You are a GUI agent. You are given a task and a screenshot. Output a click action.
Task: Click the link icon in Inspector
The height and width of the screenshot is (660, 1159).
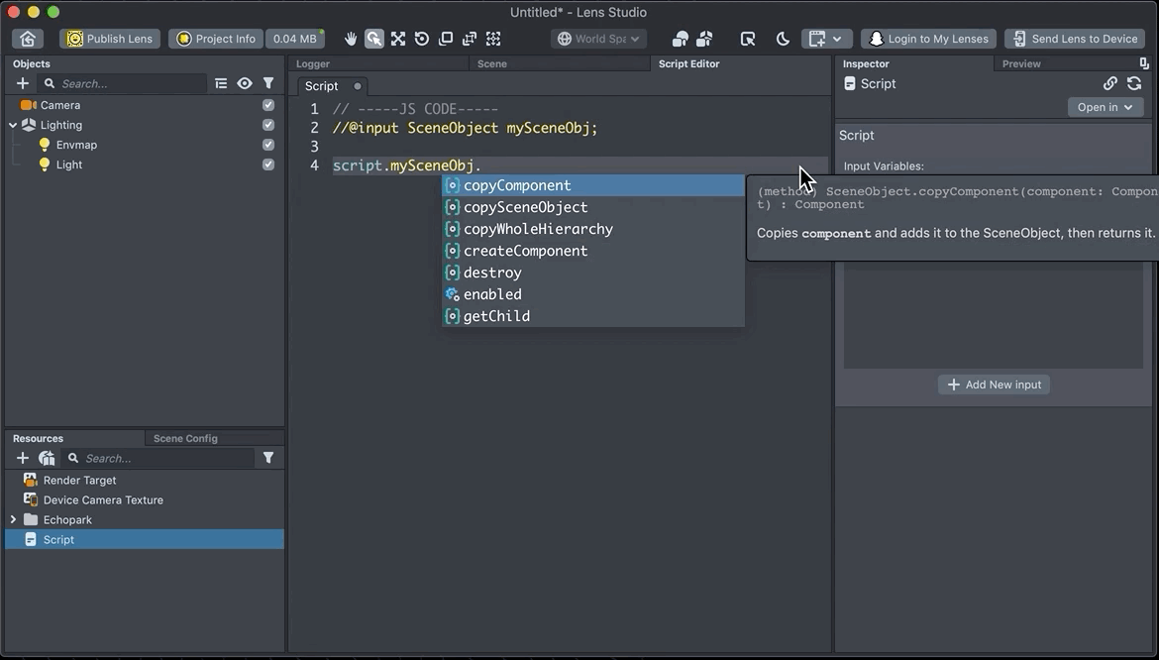(x=1110, y=84)
